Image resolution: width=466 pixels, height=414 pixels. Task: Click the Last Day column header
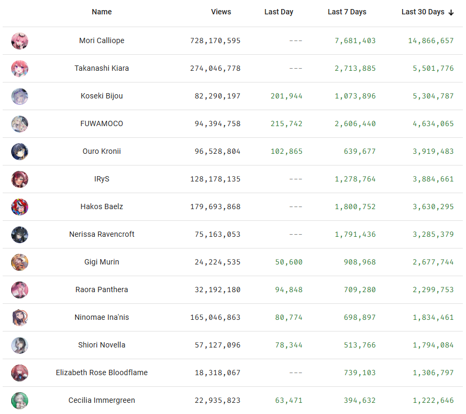click(279, 12)
